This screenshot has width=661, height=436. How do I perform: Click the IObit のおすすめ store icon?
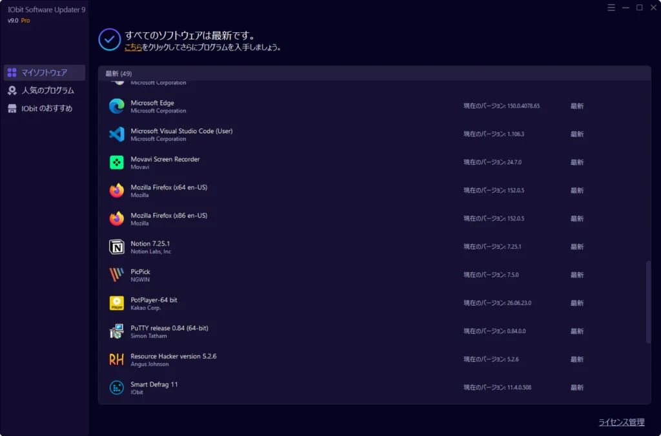coord(12,109)
